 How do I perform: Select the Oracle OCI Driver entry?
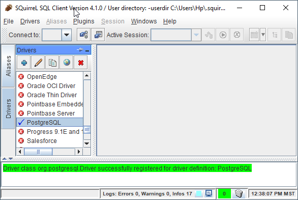[50, 85]
